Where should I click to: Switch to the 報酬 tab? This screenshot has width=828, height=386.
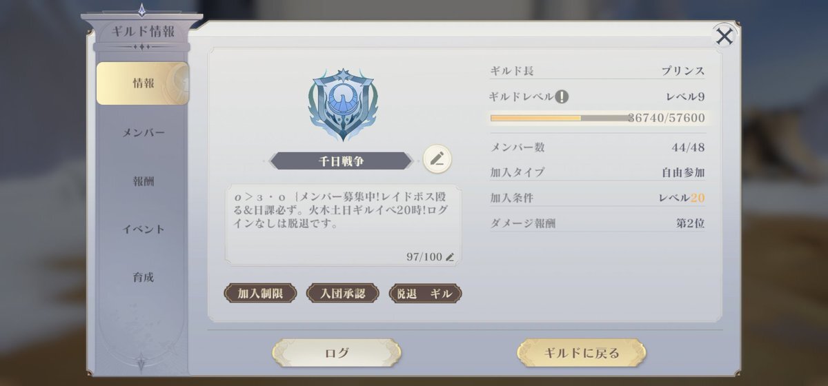tap(144, 182)
